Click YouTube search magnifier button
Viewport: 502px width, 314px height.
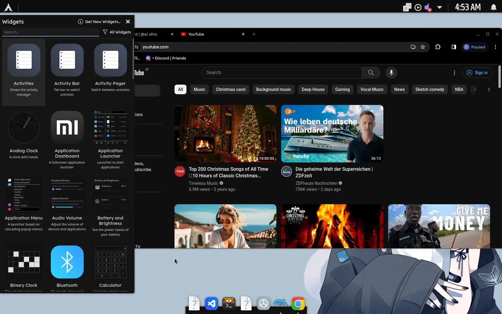point(371,73)
